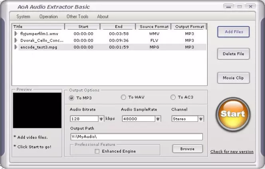The width and height of the screenshot is (265, 169).
Task: Close the AoA Audio Extractor window
Action: pos(251,7)
